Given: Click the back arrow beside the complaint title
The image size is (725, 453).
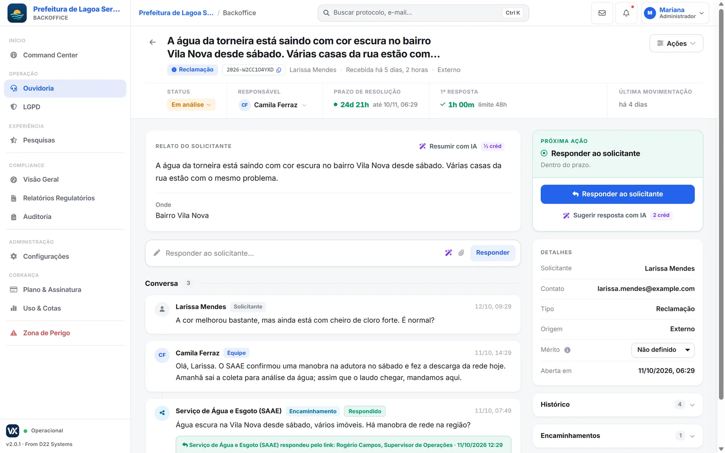Looking at the screenshot, I should (153, 42).
